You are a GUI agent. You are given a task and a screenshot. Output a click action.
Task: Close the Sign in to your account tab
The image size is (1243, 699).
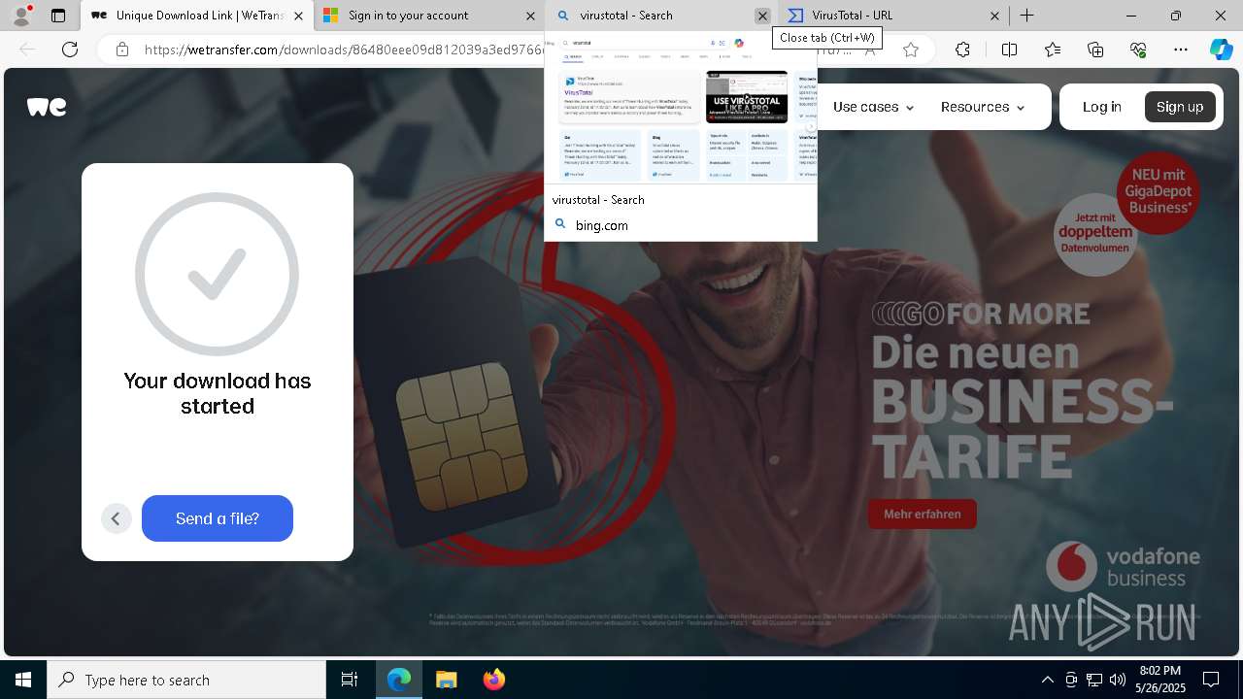[530, 16]
